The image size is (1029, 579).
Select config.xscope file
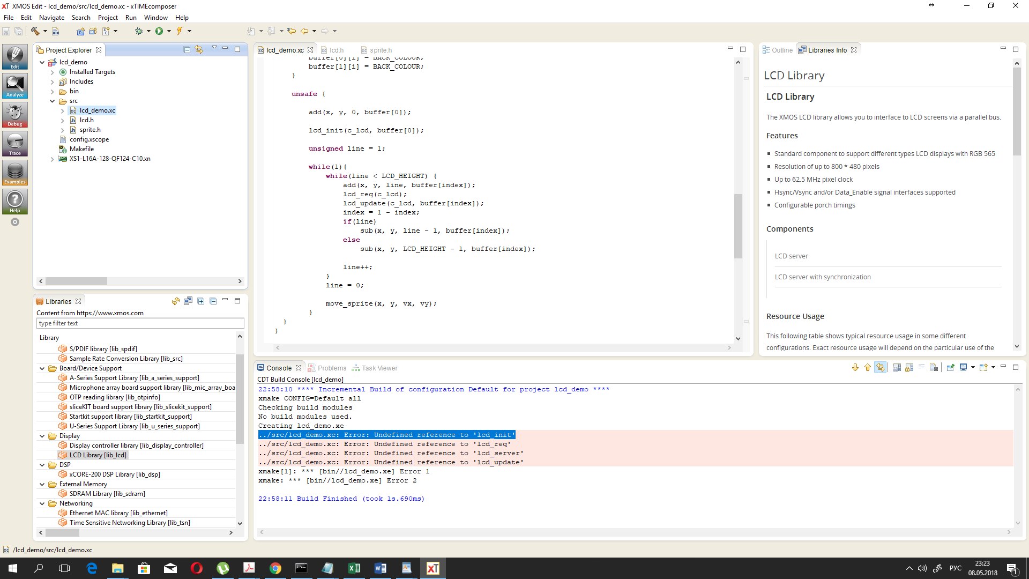tap(89, 139)
